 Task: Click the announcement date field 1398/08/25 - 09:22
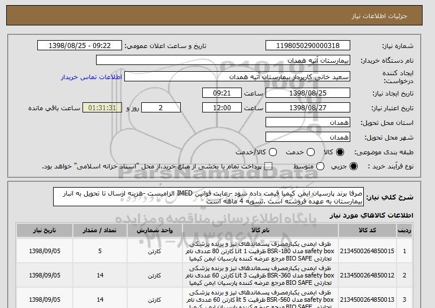pyautogui.click(x=80, y=46)
